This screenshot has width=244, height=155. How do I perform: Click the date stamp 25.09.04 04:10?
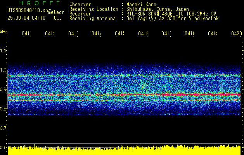click(26, 18)
